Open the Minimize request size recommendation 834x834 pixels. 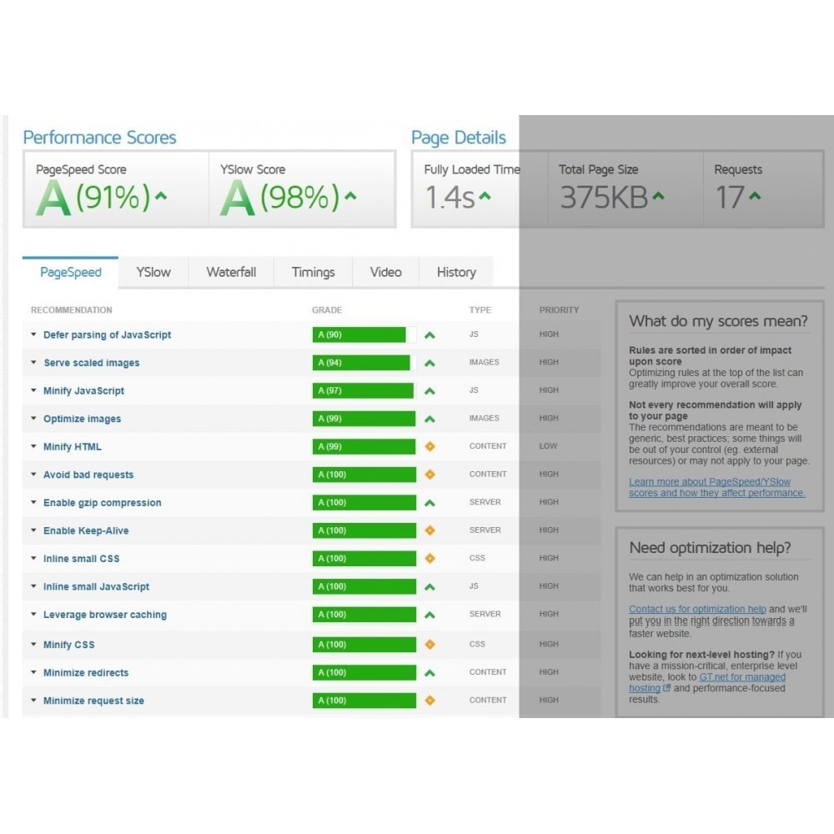point(93,701)
